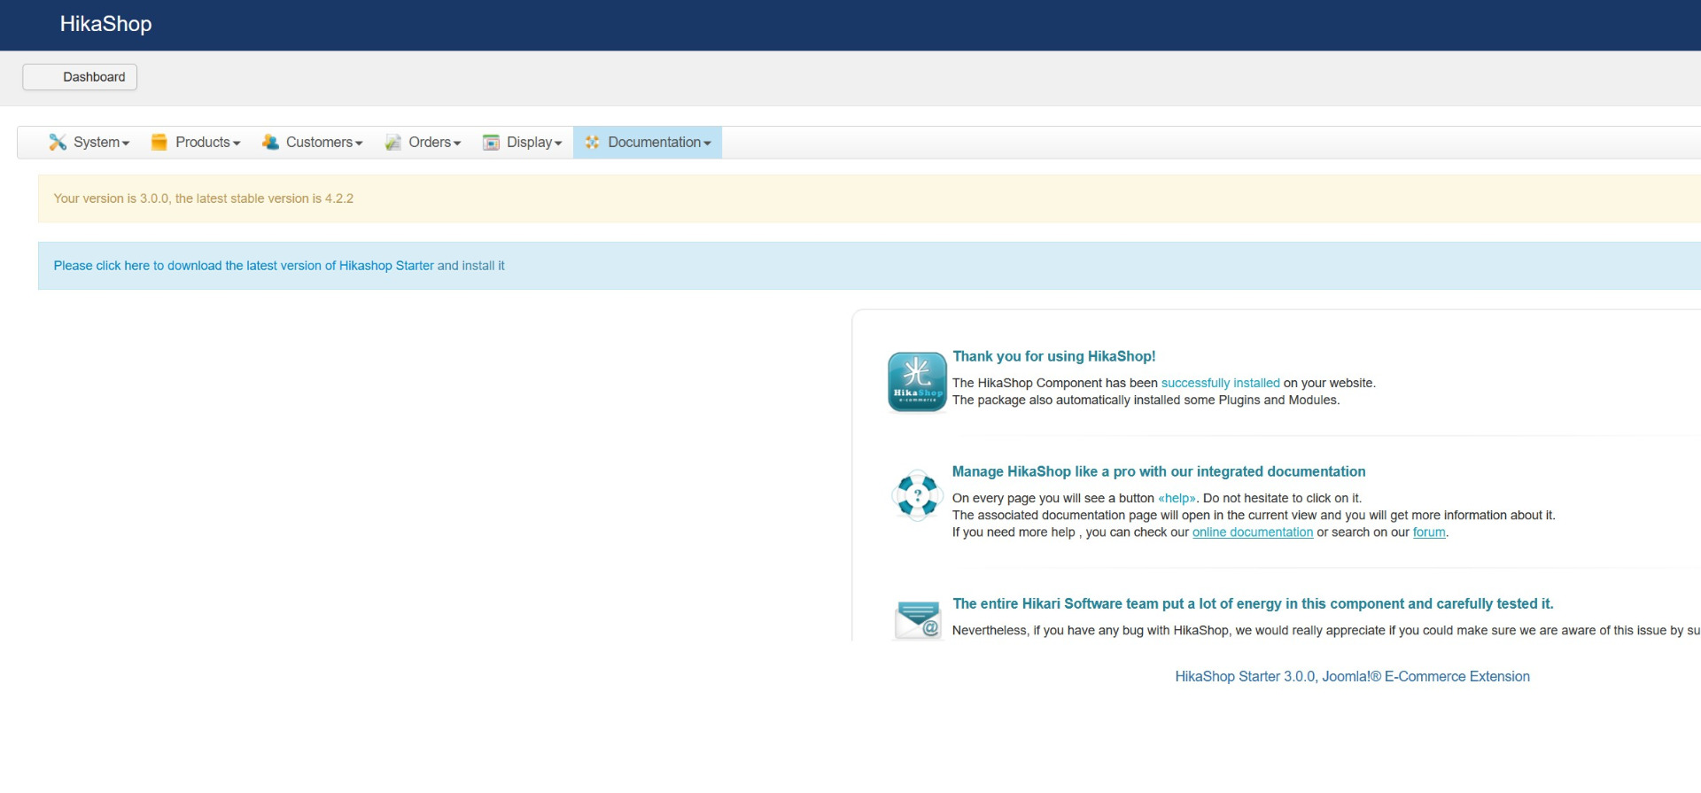Click the System wrench-and-screwdriver icon
Image resolution: width=1701 pixels, height=793 pixels.
pos(58,142)
